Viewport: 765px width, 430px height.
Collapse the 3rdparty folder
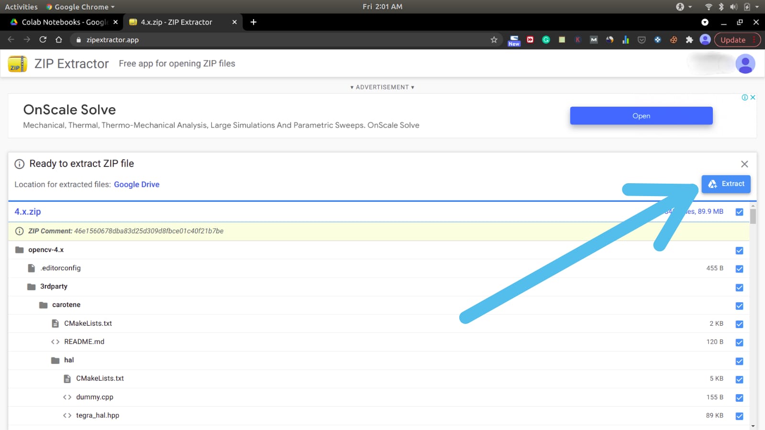[32, 287]
